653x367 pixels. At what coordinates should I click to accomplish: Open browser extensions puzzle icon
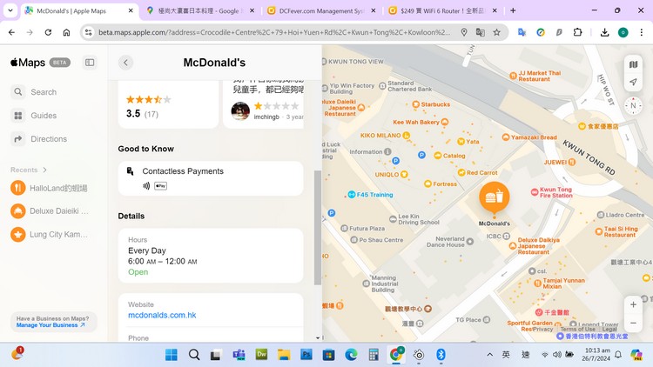click(577, 32)
